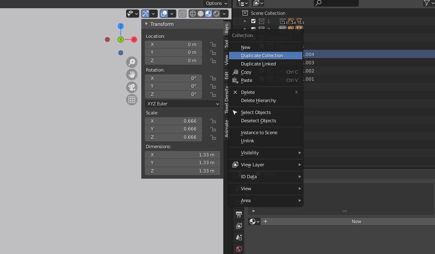Screen dimensions: 435x254
Task: Choose Duplicate Linked menu entry
Action: 266,64
